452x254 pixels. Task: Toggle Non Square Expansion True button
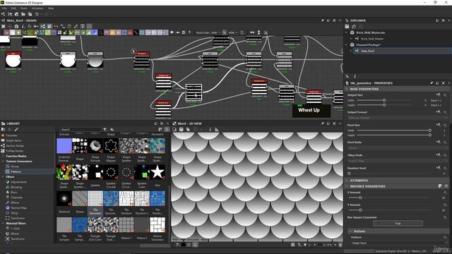(x=398, y=224)
